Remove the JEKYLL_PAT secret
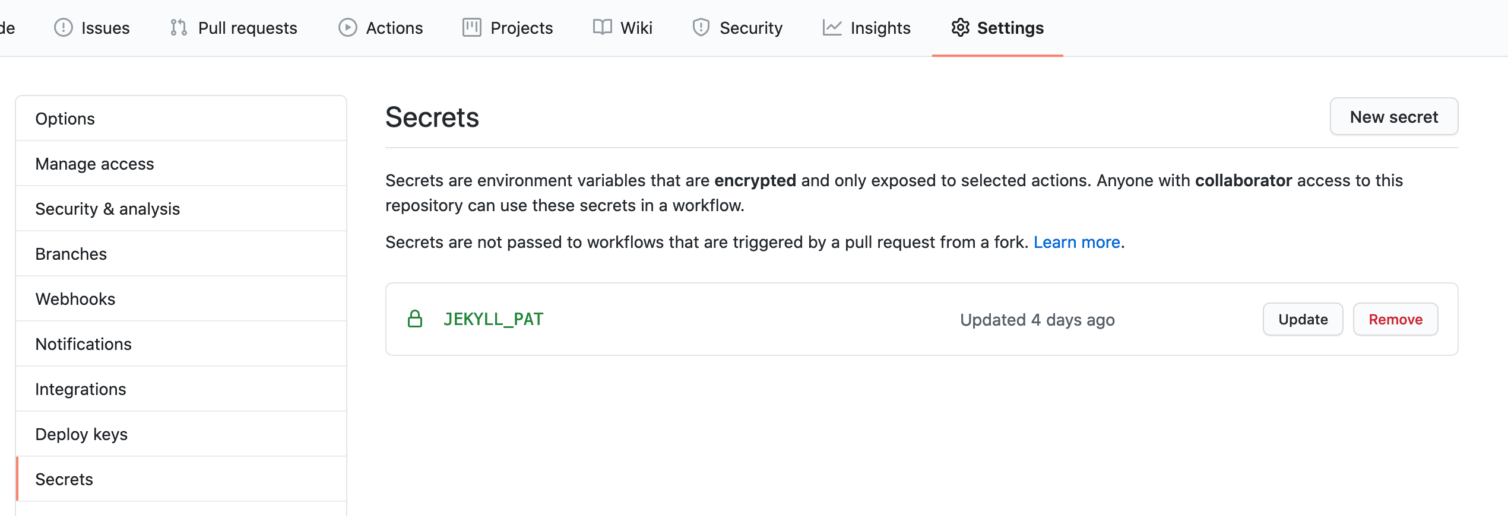1508x516 pixels. click(x=1395, y=320)
